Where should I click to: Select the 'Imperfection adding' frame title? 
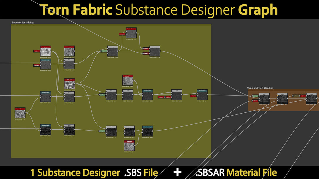click(x=23, y=22)
